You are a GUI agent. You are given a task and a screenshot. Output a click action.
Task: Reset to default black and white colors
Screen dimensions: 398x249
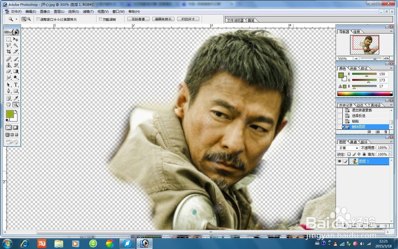(7, 120)
